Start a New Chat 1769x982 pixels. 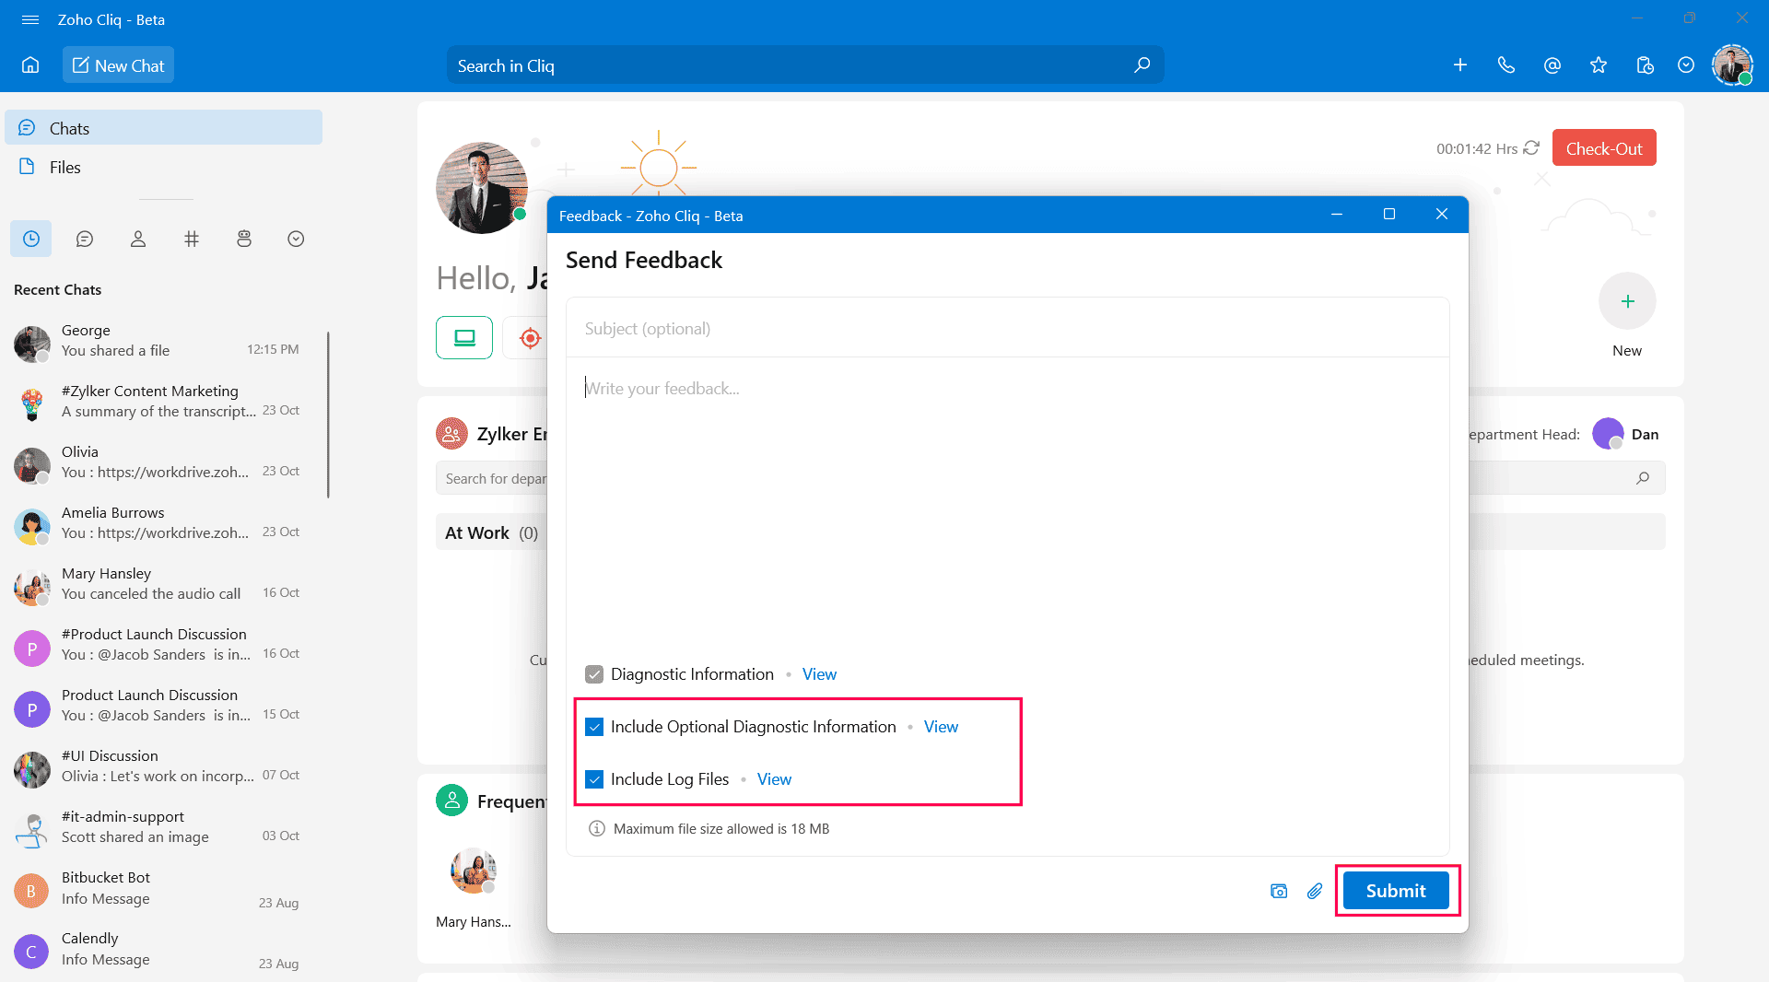[118, 65]
